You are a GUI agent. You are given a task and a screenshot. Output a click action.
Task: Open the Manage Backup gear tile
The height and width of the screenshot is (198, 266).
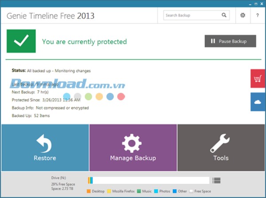point(133,148)
